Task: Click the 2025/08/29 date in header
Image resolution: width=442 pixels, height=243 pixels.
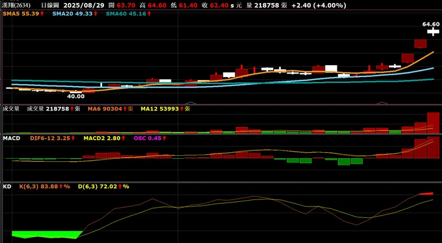Action: (x=84, y=5)
